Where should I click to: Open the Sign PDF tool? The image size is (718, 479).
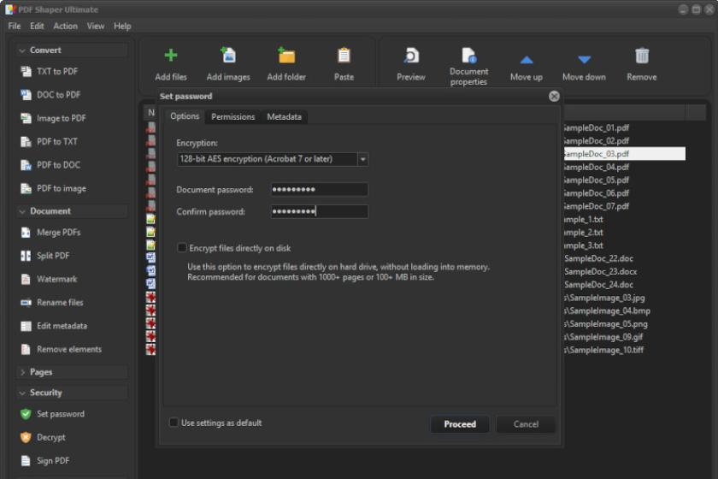click(53, 461)
